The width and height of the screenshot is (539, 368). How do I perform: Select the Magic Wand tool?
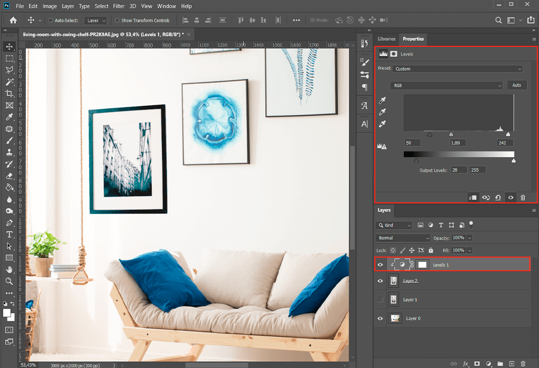9,81
